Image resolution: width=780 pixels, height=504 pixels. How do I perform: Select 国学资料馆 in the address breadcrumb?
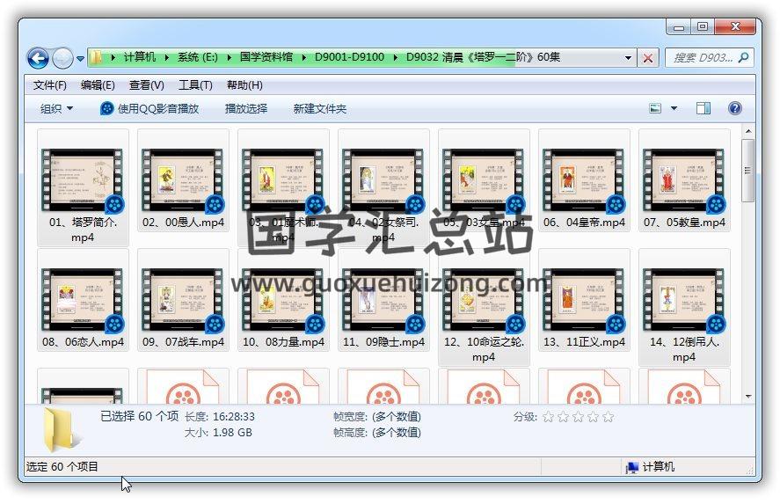(x=266, y=57)
